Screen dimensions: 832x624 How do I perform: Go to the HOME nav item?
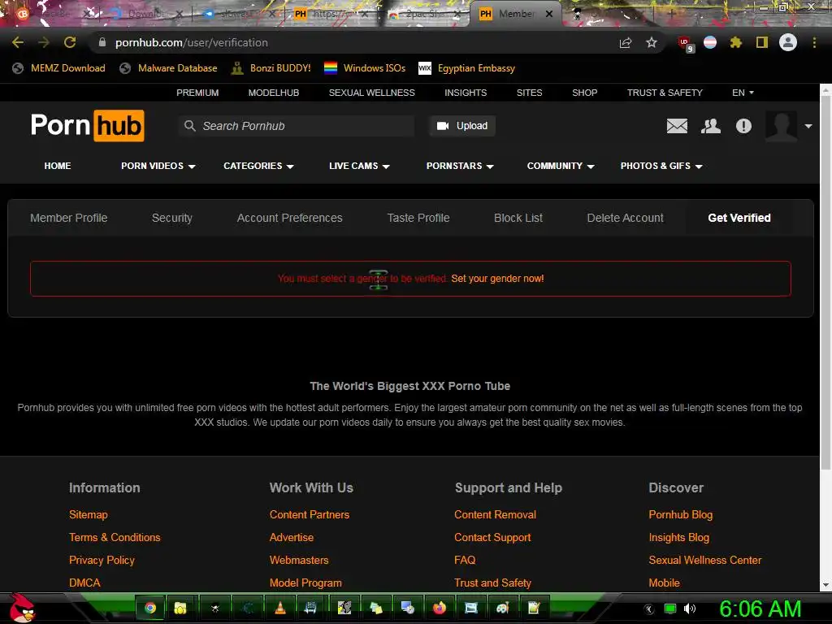click(58, 166)
